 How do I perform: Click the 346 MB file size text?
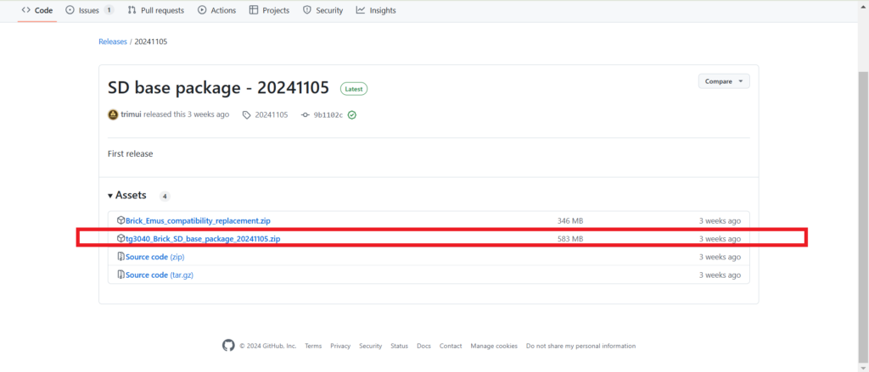pos(570,221)
